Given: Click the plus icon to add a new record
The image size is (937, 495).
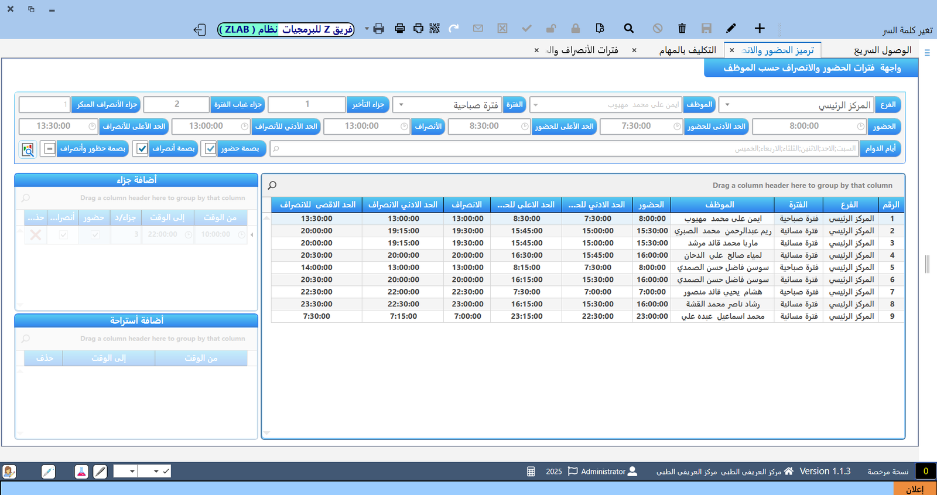Looking at the screenshot, I should click(x=760, y=28).
